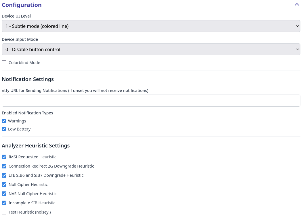Click the collapse chevron icon top right

click(297, 5)
